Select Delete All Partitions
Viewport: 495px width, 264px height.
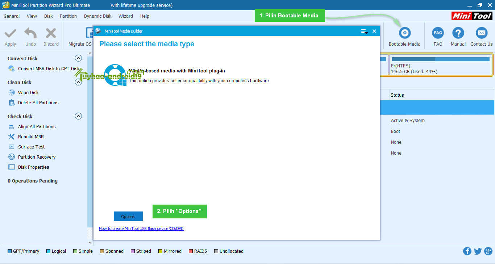click(33, 102)
